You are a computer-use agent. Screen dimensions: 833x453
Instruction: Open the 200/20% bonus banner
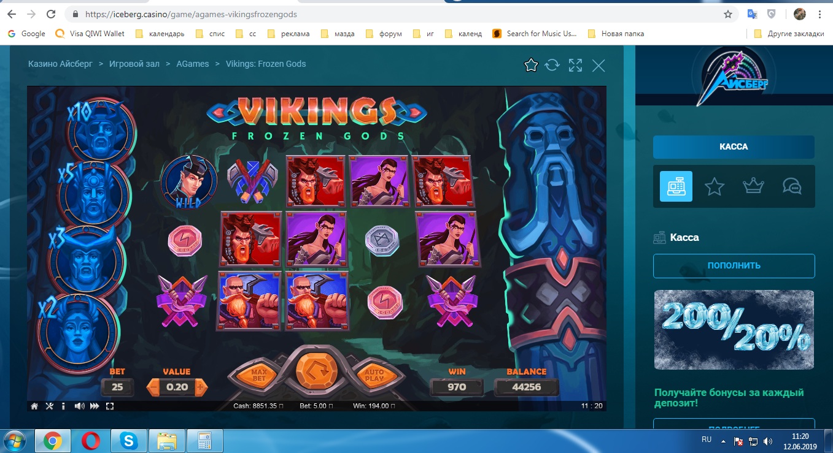coord(734,330)
